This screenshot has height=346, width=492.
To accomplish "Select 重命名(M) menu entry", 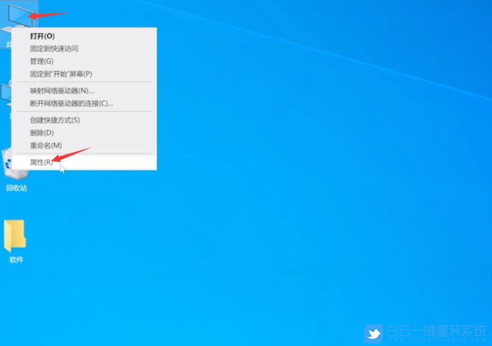I will click(46, 145).
